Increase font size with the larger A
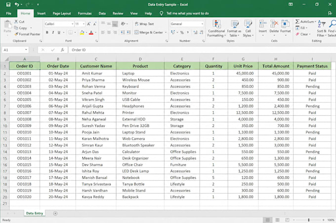The image size is (336, 223). (x=89, y=24)
